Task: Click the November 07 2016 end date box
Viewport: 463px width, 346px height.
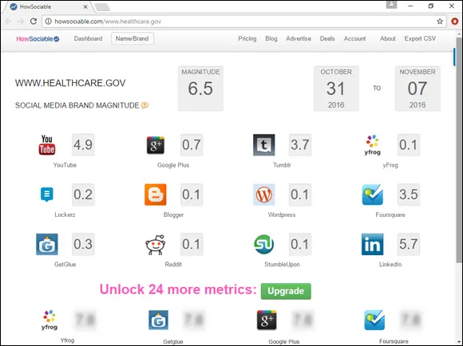Action: (417, 88)
